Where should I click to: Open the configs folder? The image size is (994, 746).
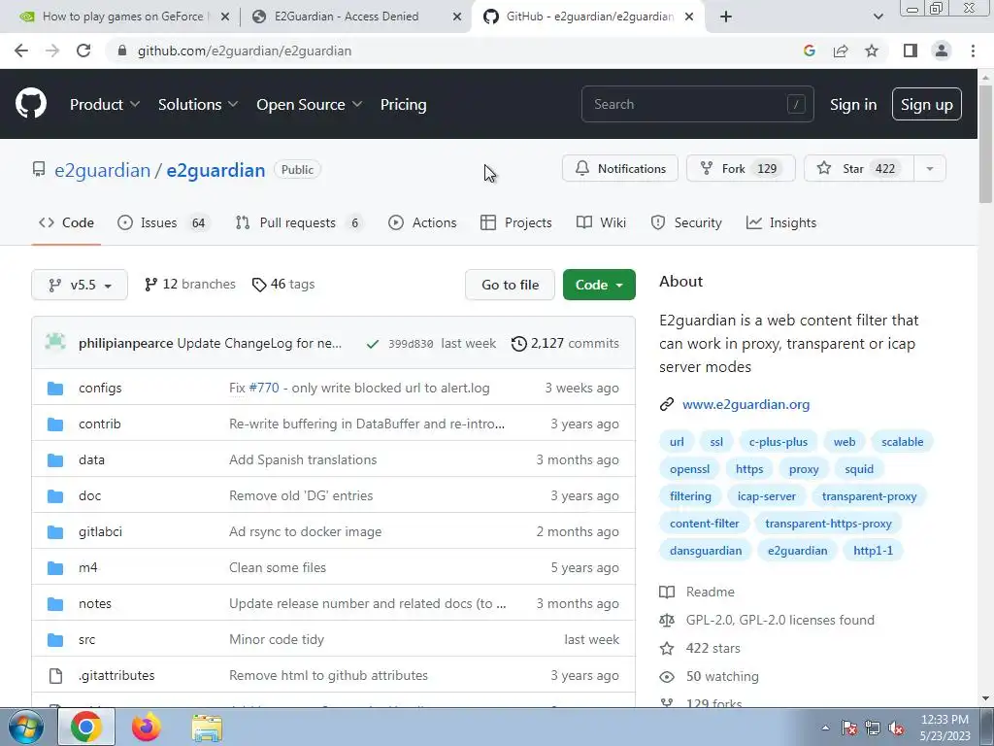100,389
